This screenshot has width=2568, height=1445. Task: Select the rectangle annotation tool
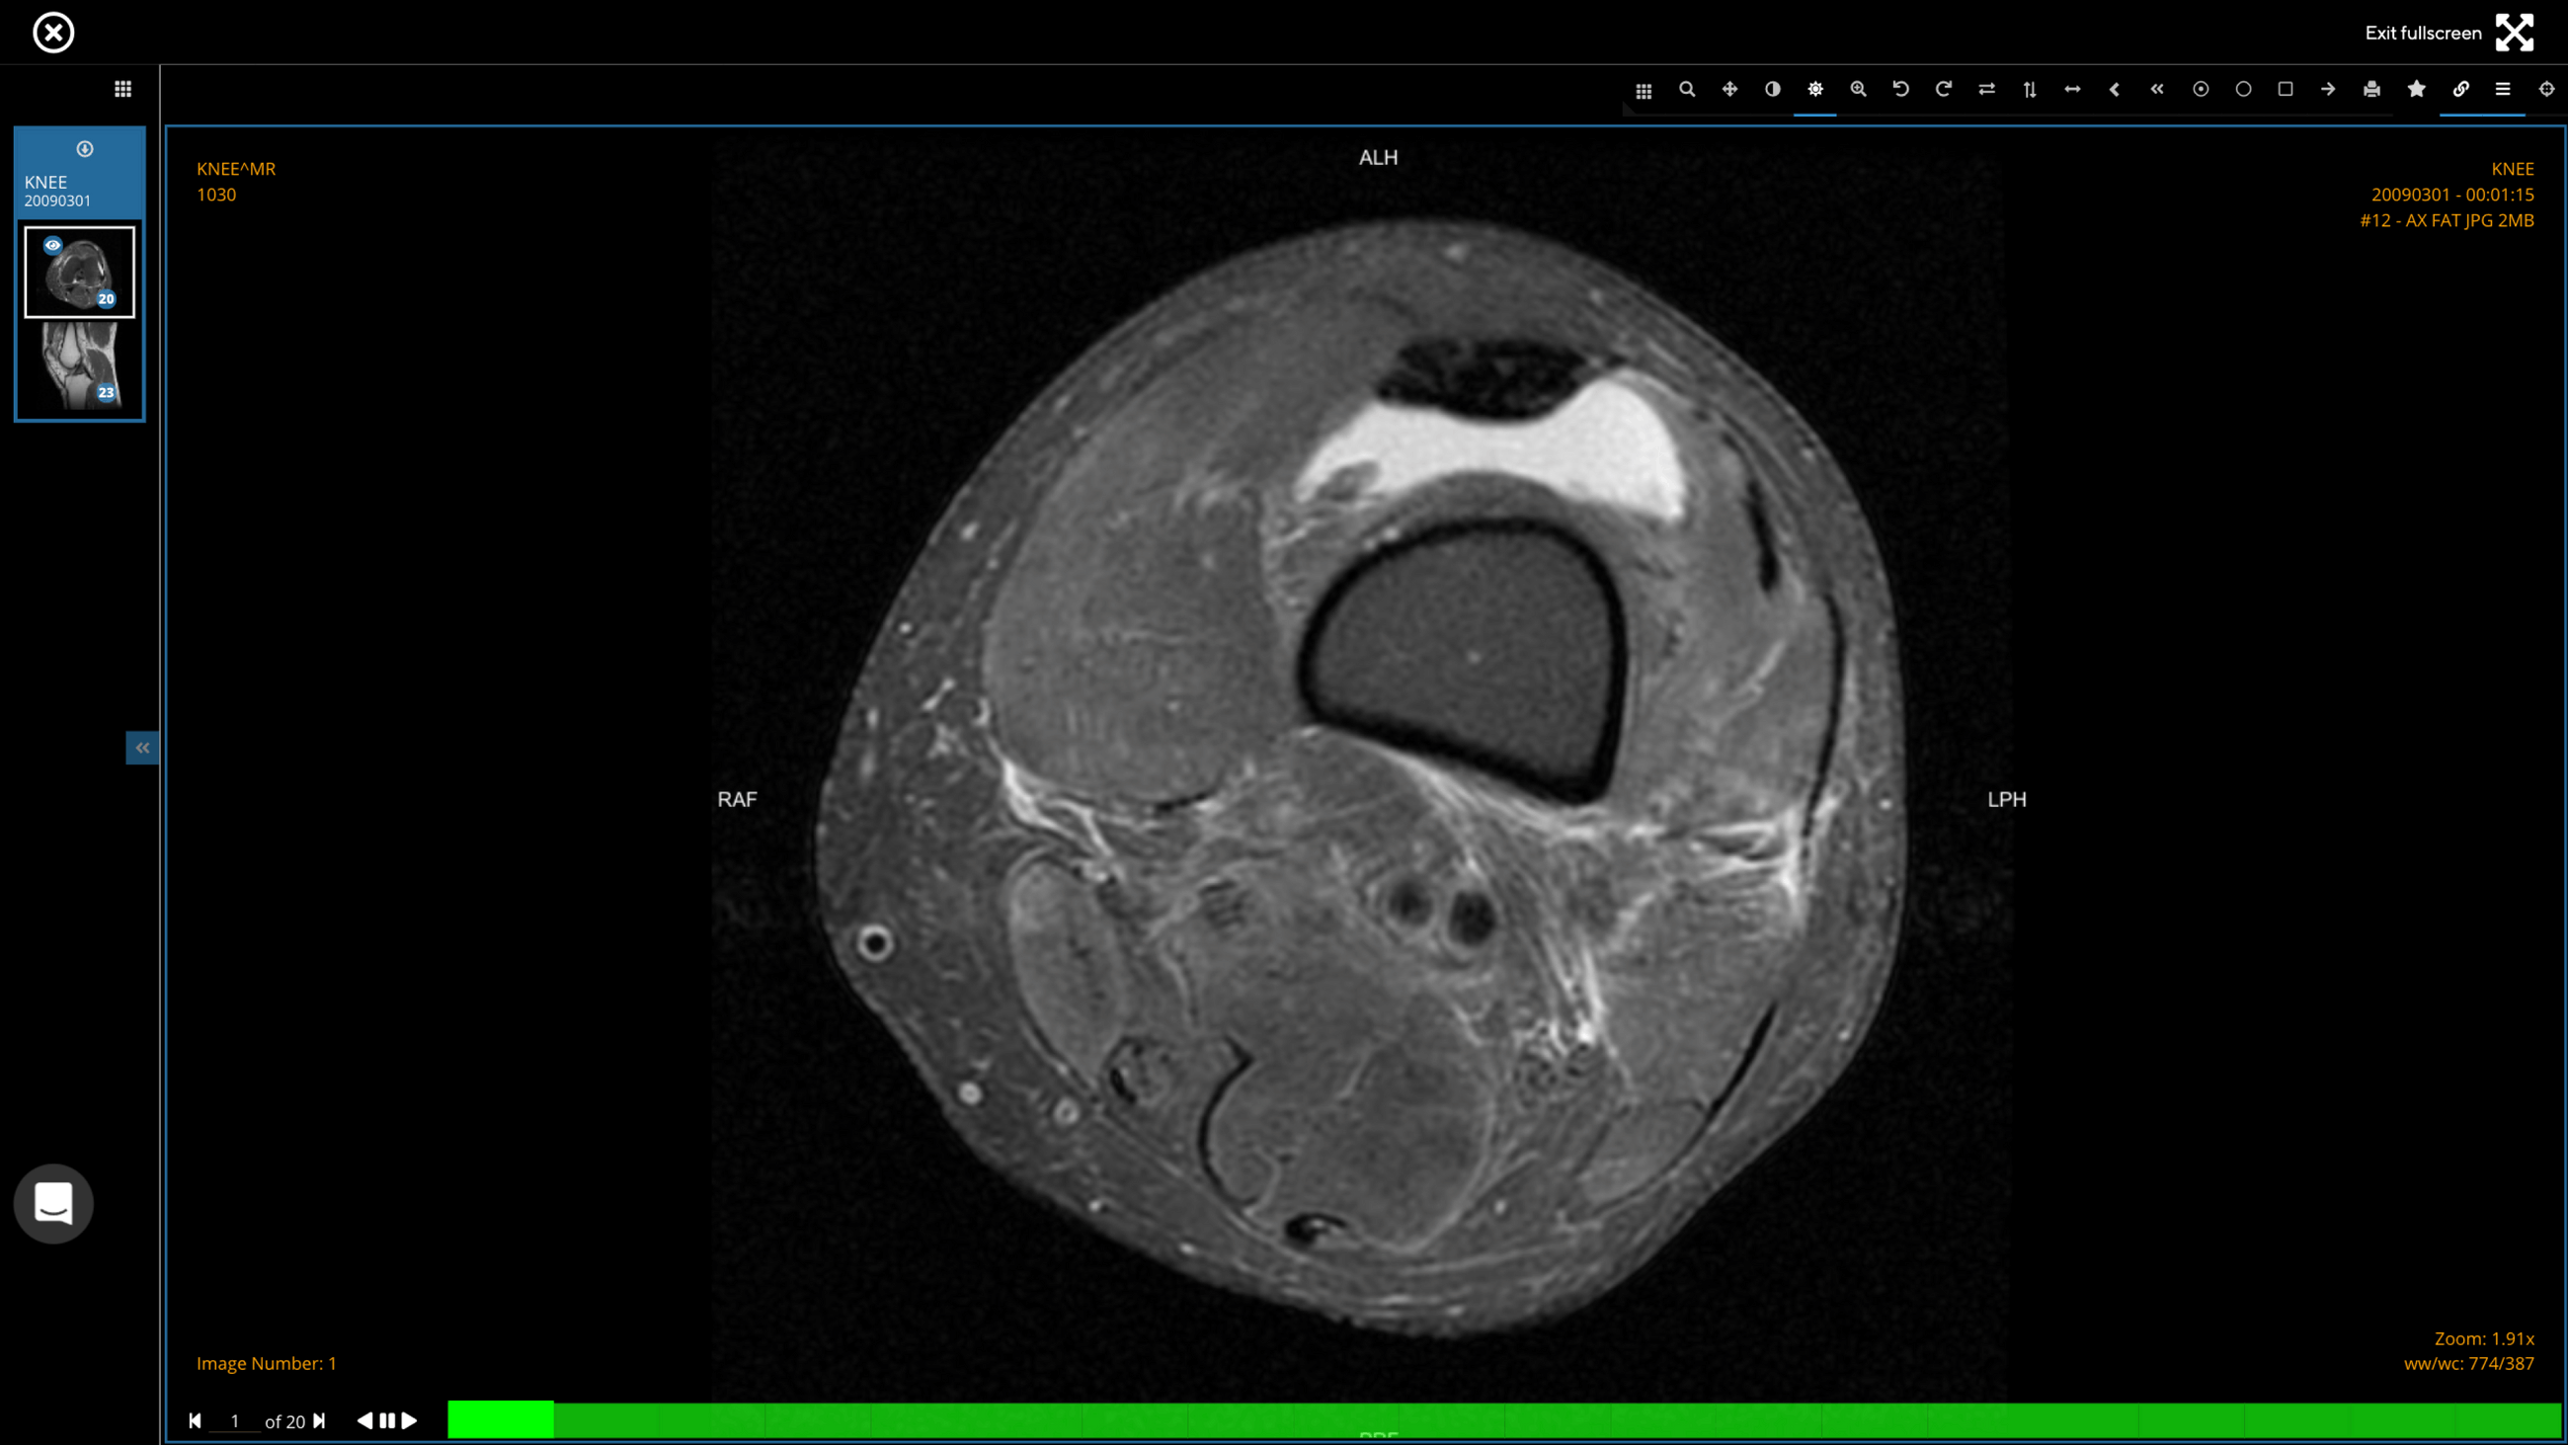click(x=2286, y=89)
